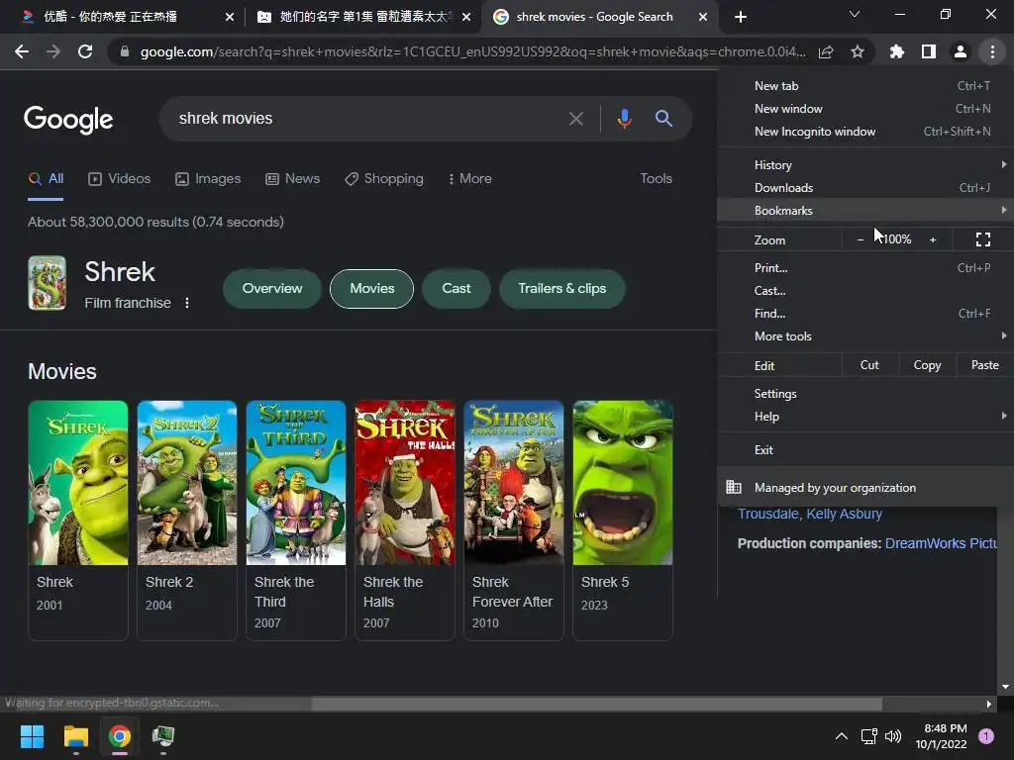Start voice search with microphone icon

(624, 119)
